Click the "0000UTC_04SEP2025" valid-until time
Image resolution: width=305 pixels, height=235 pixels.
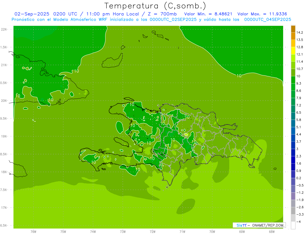pyautogui.click(x=267, y=19)
